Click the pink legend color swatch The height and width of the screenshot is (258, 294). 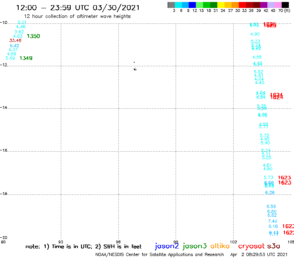click(x=278, y=5)
